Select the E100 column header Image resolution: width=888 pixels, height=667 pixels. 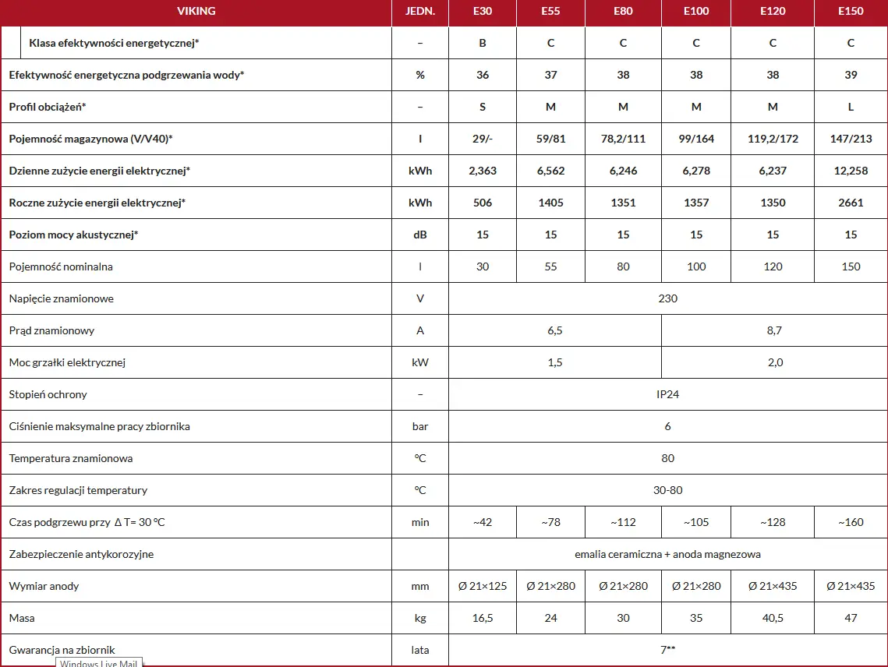coord(696,12)
